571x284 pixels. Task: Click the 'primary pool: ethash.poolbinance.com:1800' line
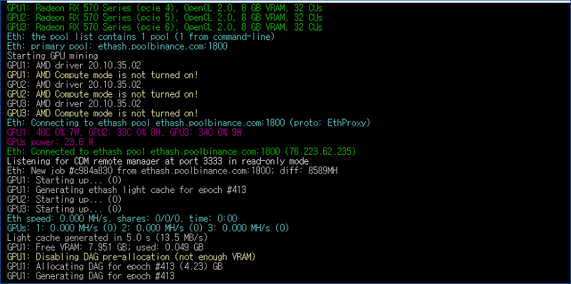pyautogui.click(x=117, y=46)
